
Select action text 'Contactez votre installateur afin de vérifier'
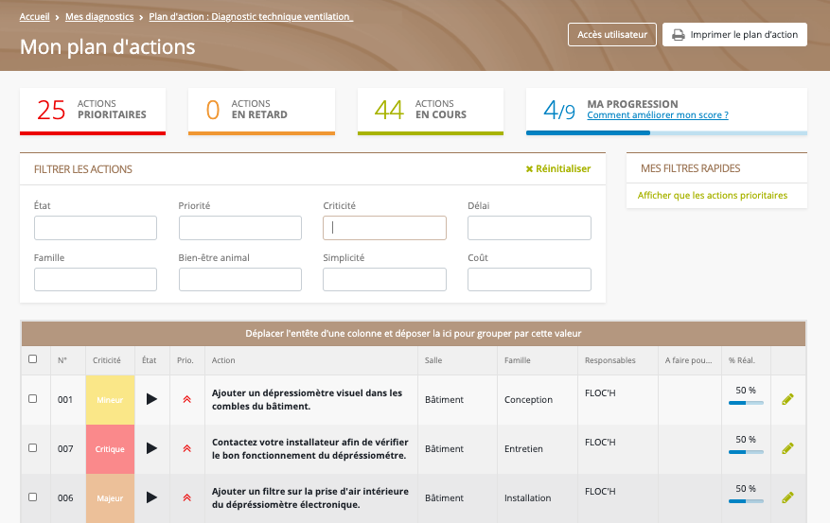pos(310,449)
